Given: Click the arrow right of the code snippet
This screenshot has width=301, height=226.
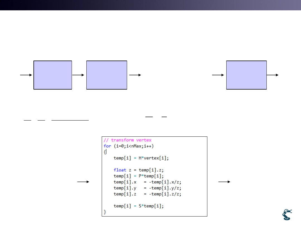Looking at the screenshot, I should (x=224, y=182).
